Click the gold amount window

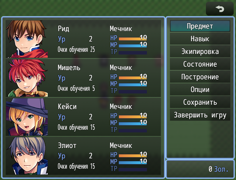pyautogui.click(x=200, y=169)
